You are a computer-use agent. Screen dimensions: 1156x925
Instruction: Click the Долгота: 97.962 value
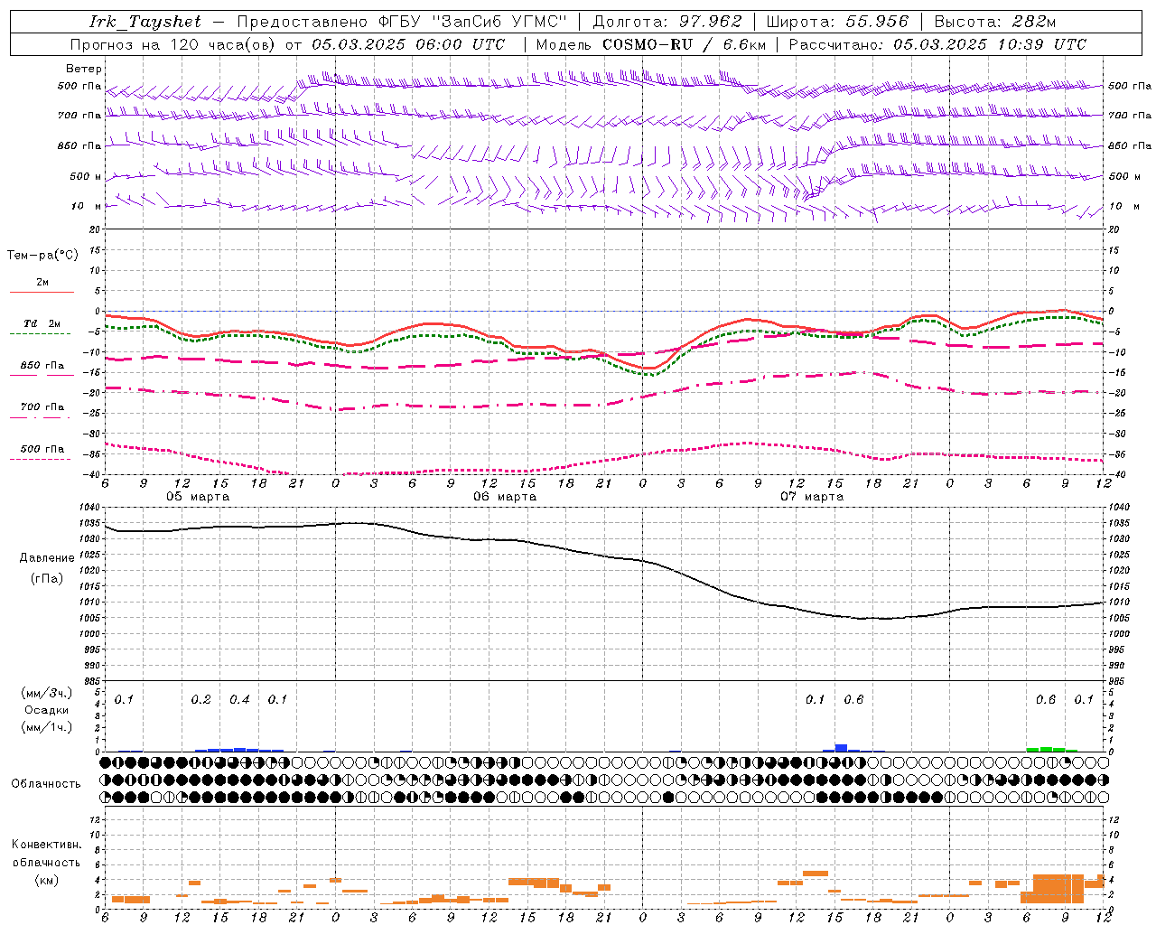pyautogui.click(x=667, y=22)
